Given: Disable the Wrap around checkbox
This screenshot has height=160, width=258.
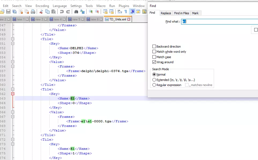Looking at the screenshot, I should (154, 62).
